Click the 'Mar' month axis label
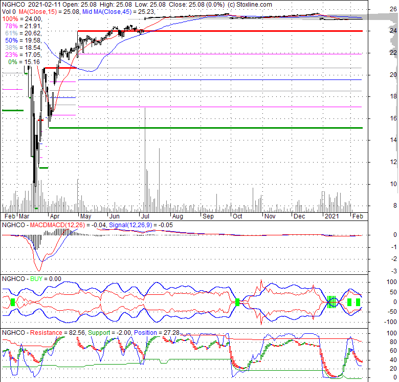The width and height of the screenshot is (399, 382). click(x=24, y=216)
